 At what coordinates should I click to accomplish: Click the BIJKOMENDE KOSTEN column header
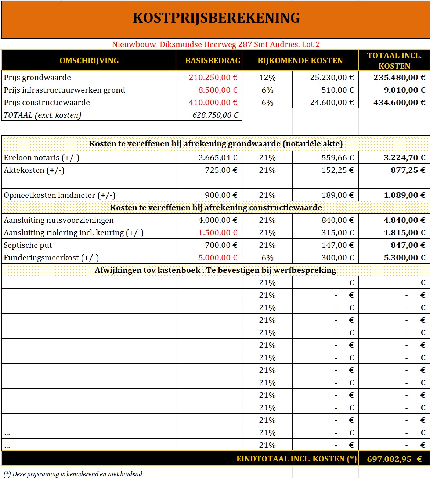[x=300, y=61]
